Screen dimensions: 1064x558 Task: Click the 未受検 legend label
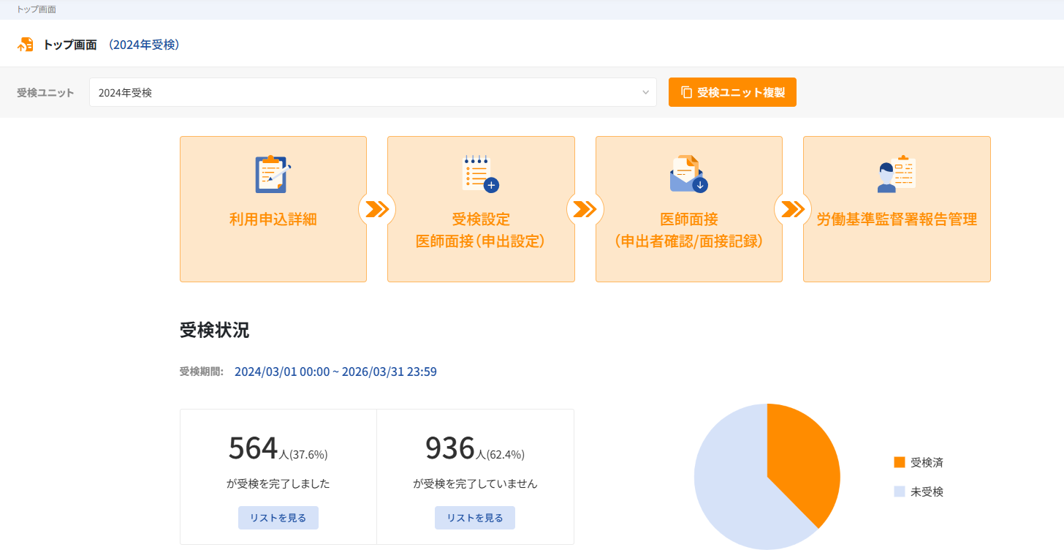[927, 491]
